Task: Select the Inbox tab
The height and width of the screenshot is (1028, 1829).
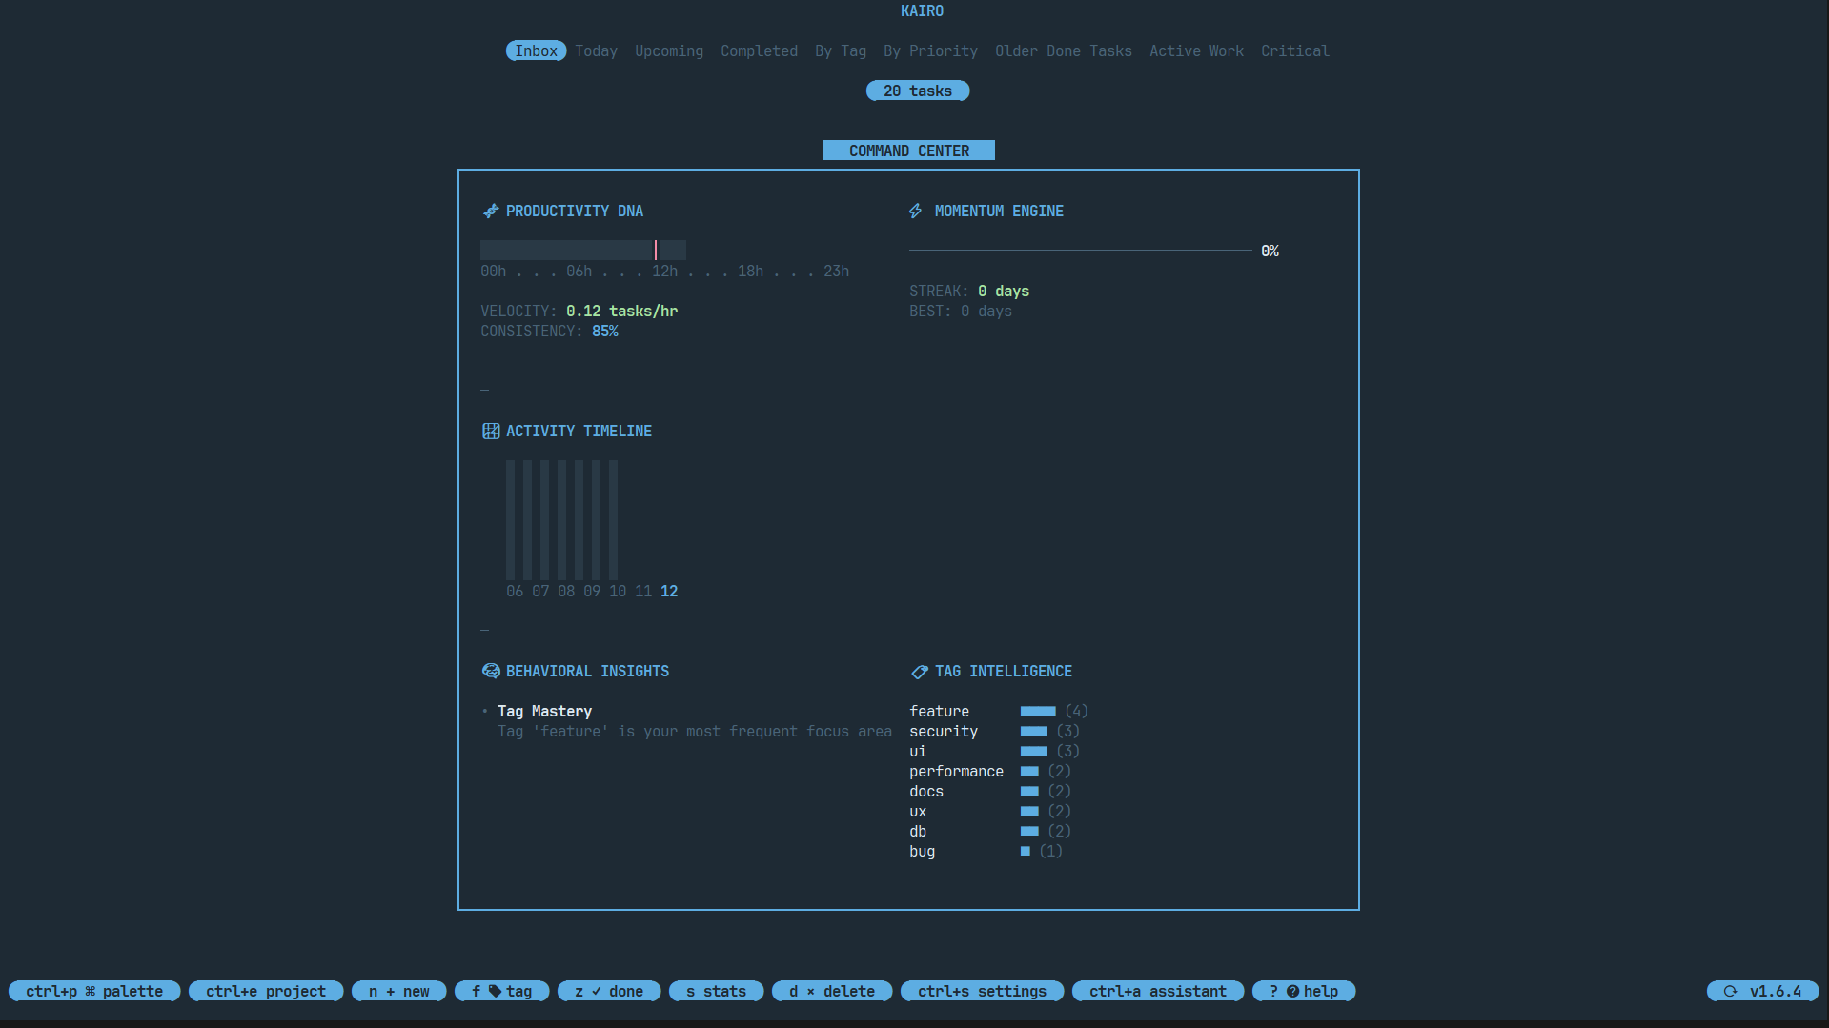Action: [x=536, y=51]
